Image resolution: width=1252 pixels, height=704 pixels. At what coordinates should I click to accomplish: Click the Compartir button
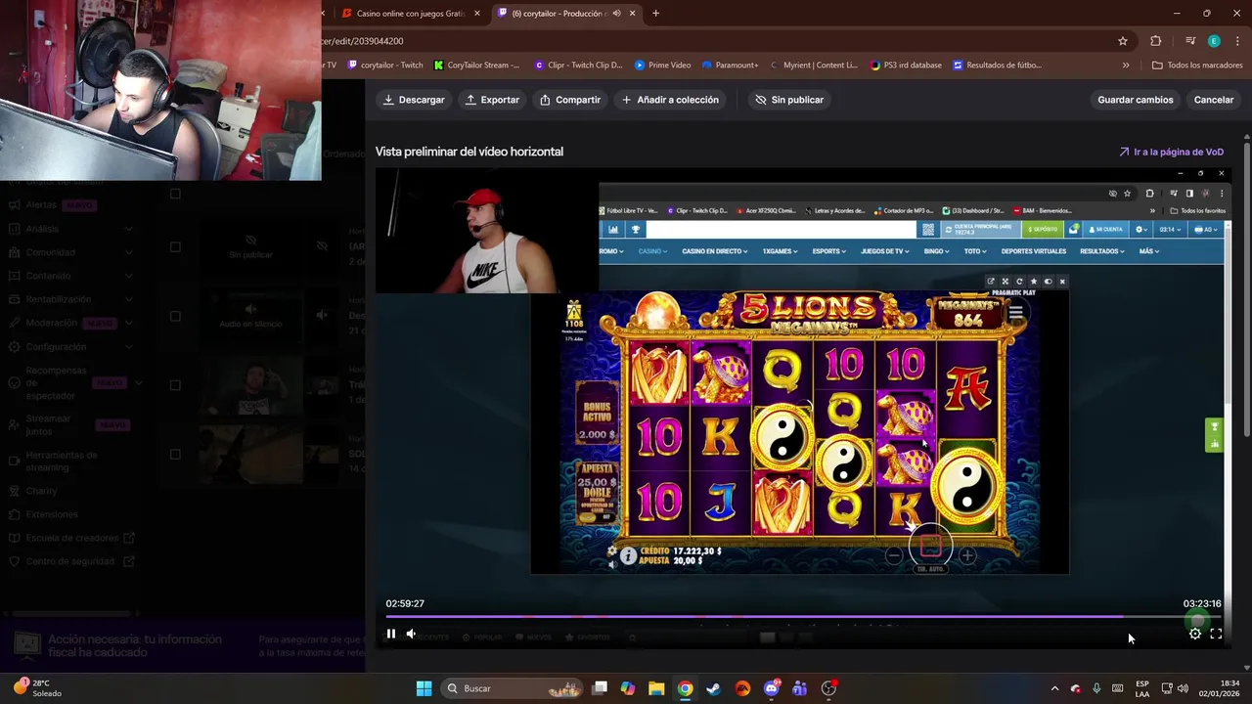point(570,100)
